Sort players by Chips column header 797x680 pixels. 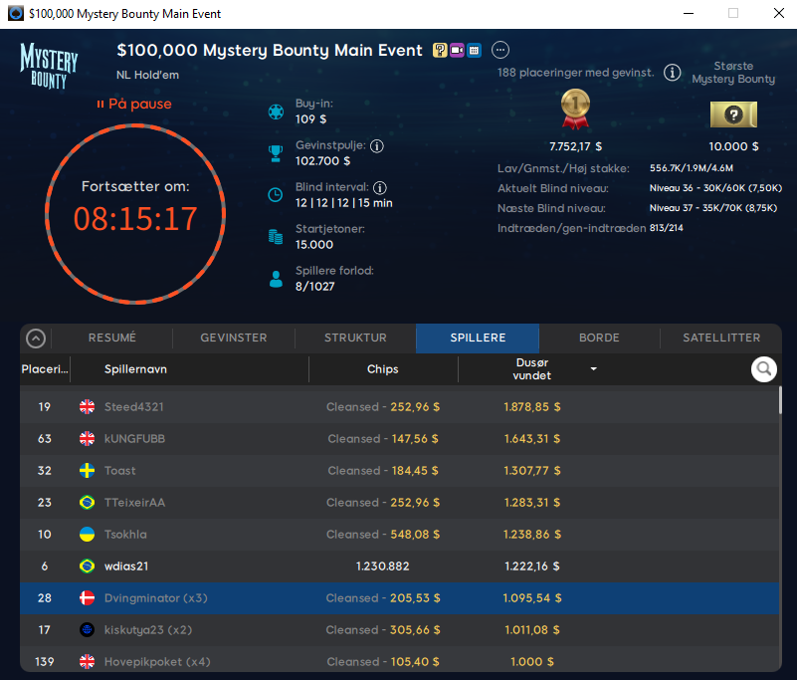(x=382, y=369)
